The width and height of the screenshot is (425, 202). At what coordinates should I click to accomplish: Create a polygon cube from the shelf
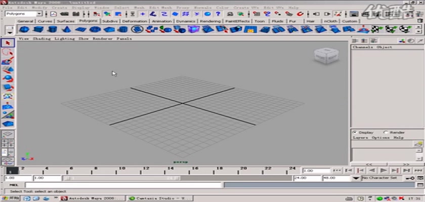point(38,29)
